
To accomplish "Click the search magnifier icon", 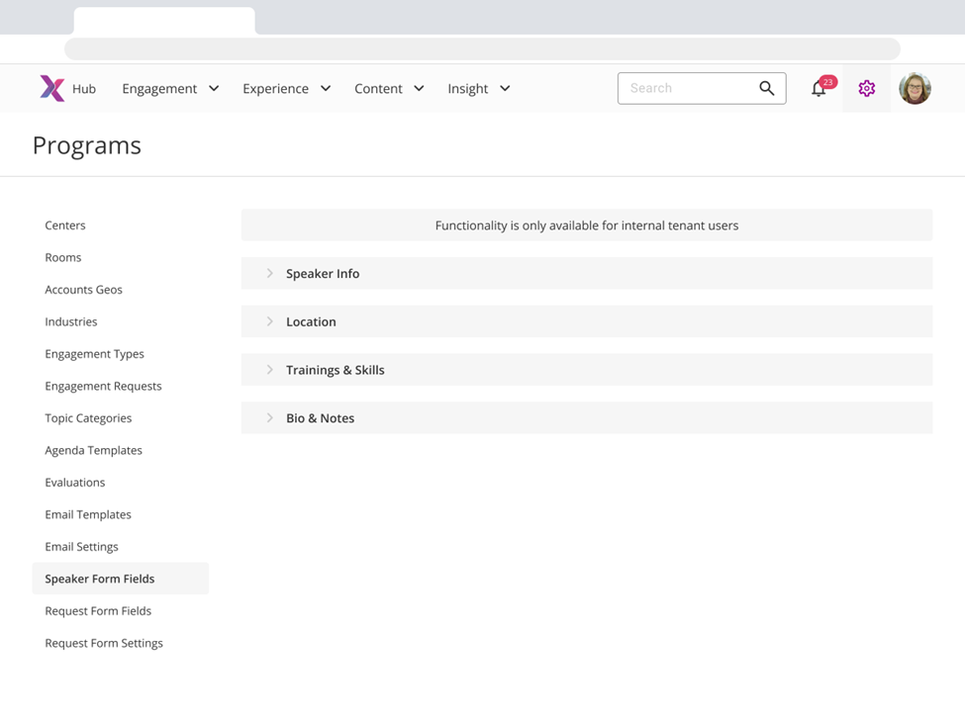I will pos(766,88).
